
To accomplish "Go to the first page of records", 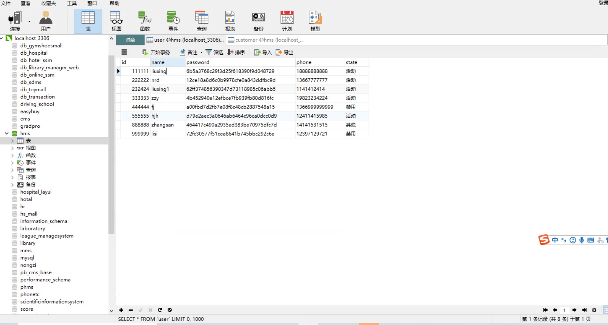I will [x=545, y=310].
